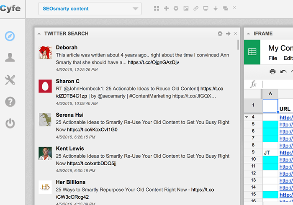Click the print icon in the spreadsheet
The height and width of the screenshot is (205, 293).
272,72
